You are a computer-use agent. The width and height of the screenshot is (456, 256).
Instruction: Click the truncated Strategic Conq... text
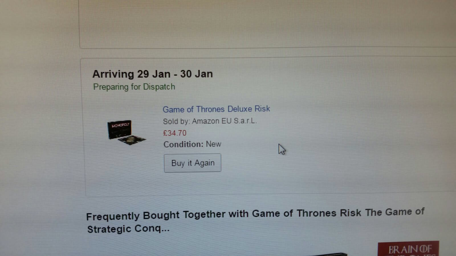pyautogui.click(x=128, y=229)
